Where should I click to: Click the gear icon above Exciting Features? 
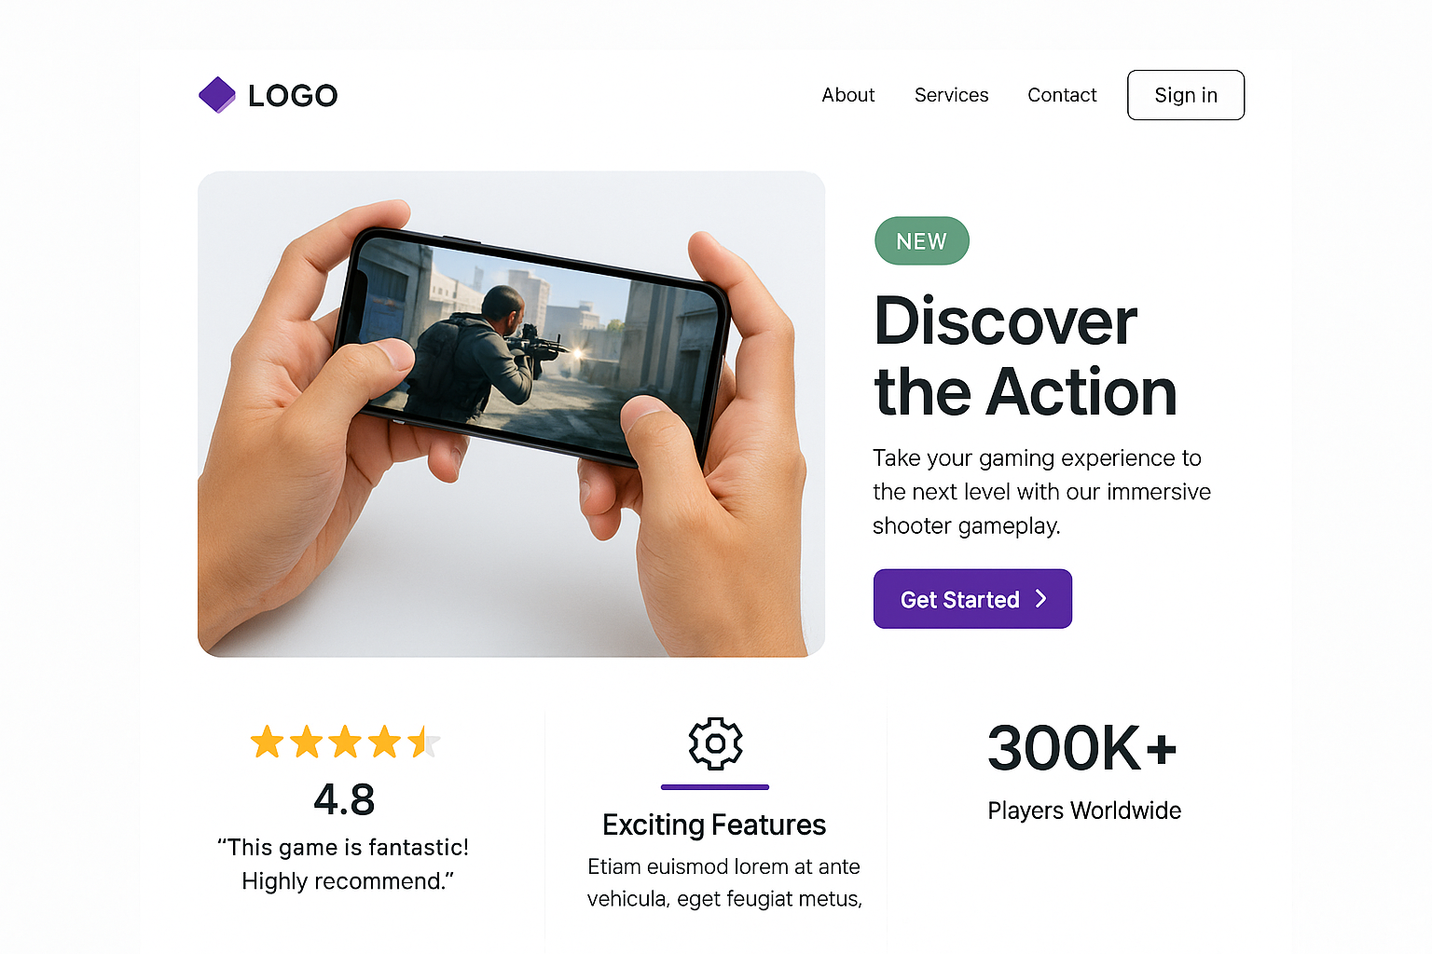pyautogui.click(x=715, y=743)
